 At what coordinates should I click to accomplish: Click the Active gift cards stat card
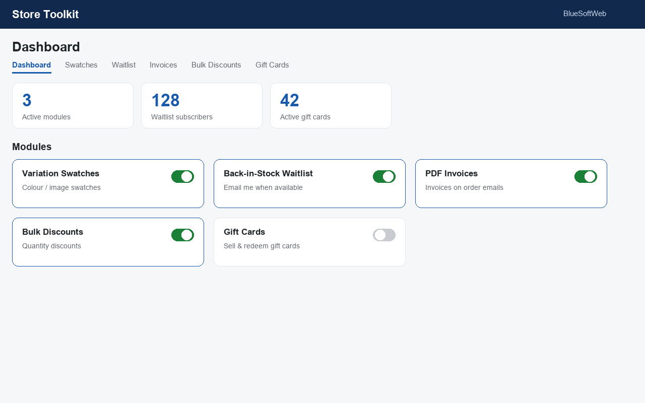(x=331, y=105)
